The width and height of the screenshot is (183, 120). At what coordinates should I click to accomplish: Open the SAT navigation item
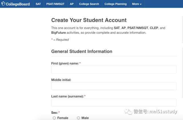38,4
